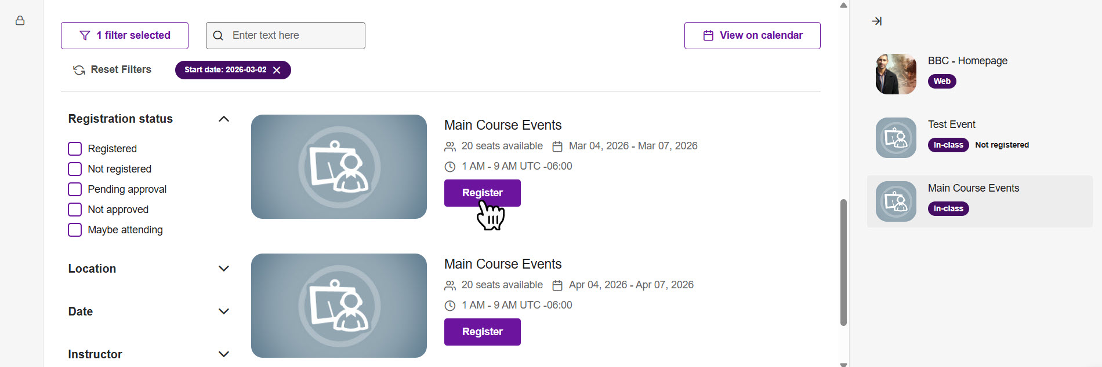Click the calendar icon next to Mar 04 dates
This screenshot has height=367, width=1102.
(557, 146)
